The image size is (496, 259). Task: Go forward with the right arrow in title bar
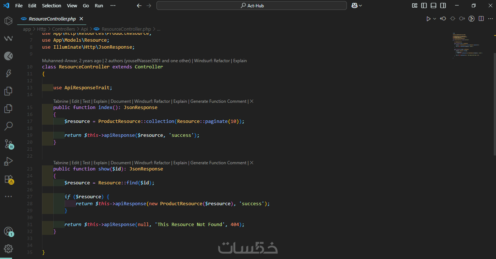(x=148, y=5)
